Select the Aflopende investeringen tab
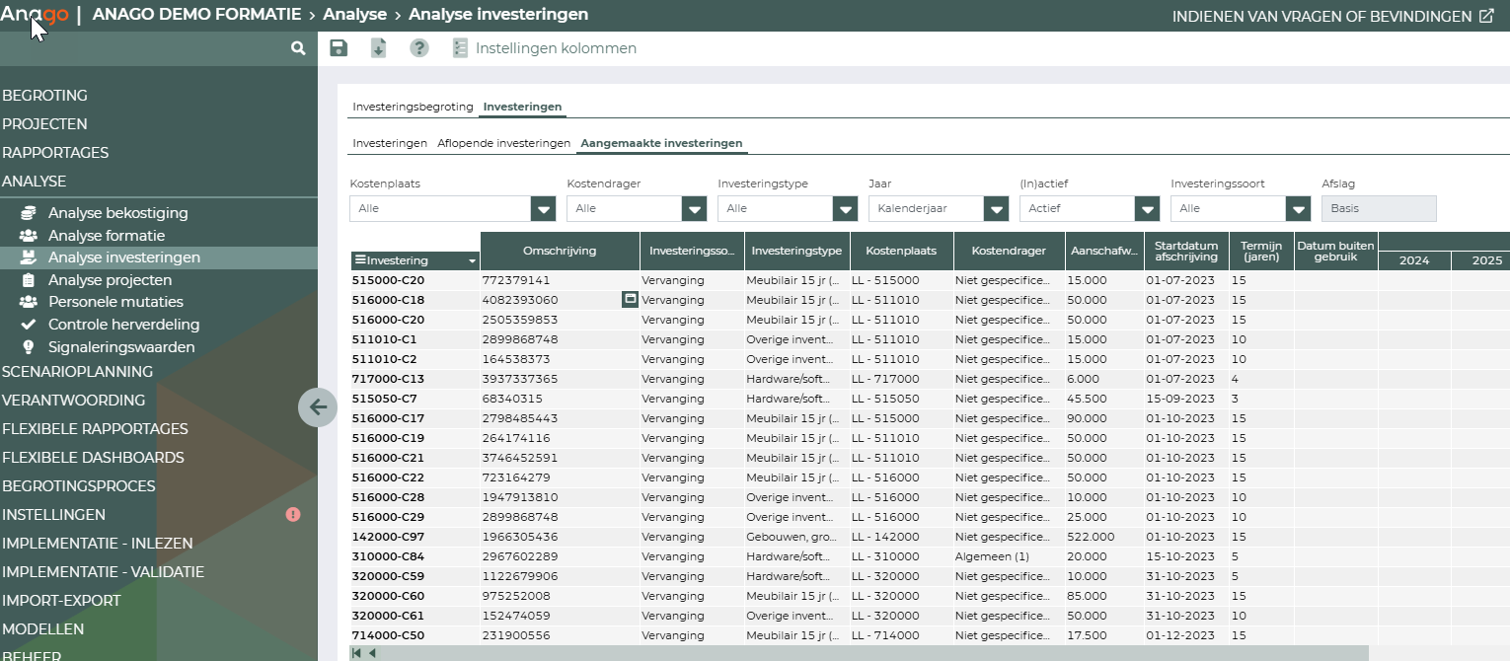 [503, 144]
